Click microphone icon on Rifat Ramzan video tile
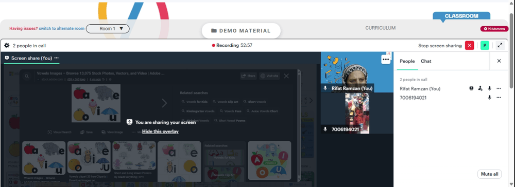This screenshot has height=187, width=515. (x=325, y=88)
